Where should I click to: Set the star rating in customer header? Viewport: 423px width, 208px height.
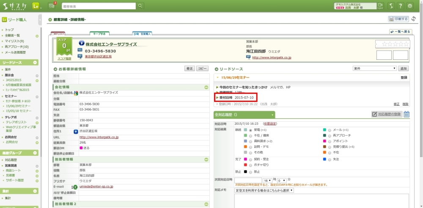pyautogui.click(x=395, y=44)
